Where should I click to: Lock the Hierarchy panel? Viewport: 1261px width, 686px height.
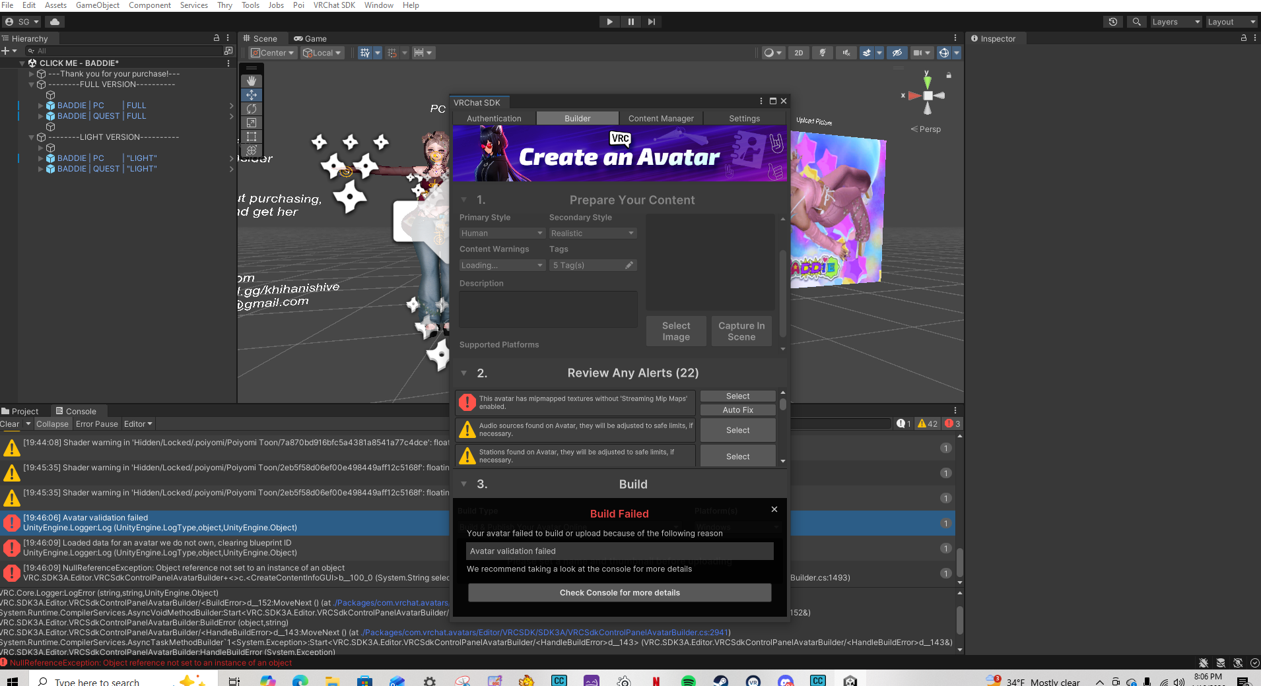coord(217,38)
